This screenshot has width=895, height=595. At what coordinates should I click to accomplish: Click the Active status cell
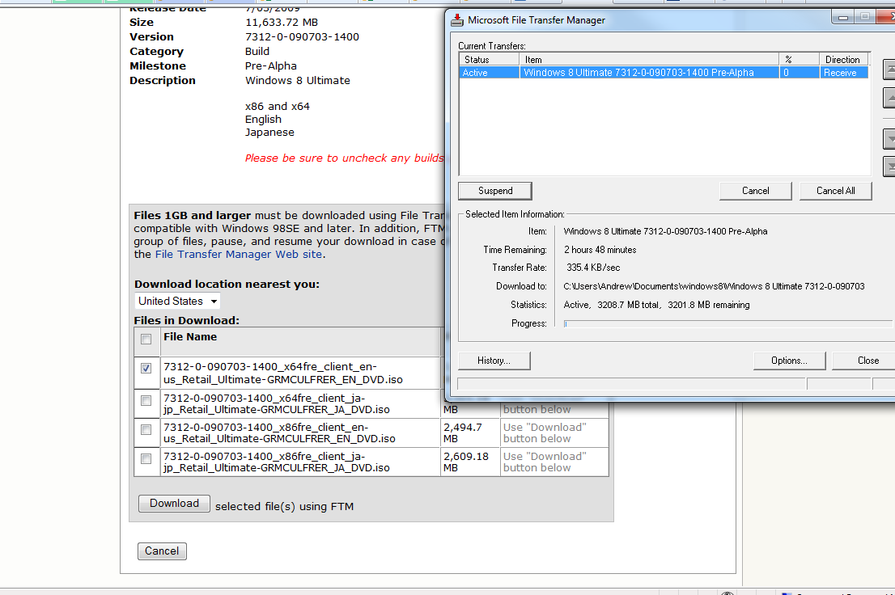coord(489,73)
